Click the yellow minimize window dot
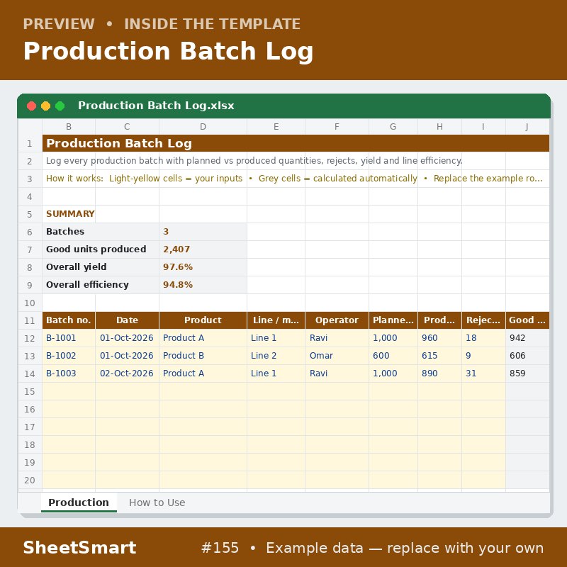Screen dimensions: 567x567 pos(45,106)
